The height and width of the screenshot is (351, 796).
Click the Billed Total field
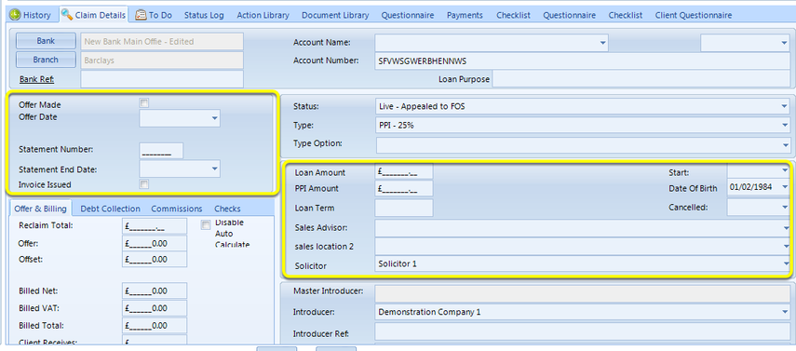tap(155, 325)
